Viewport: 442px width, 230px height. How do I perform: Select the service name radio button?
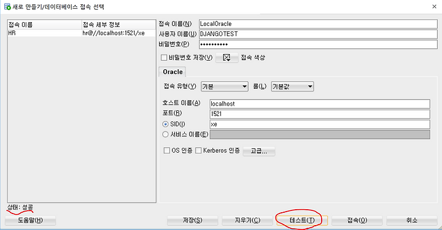[166, 134]
